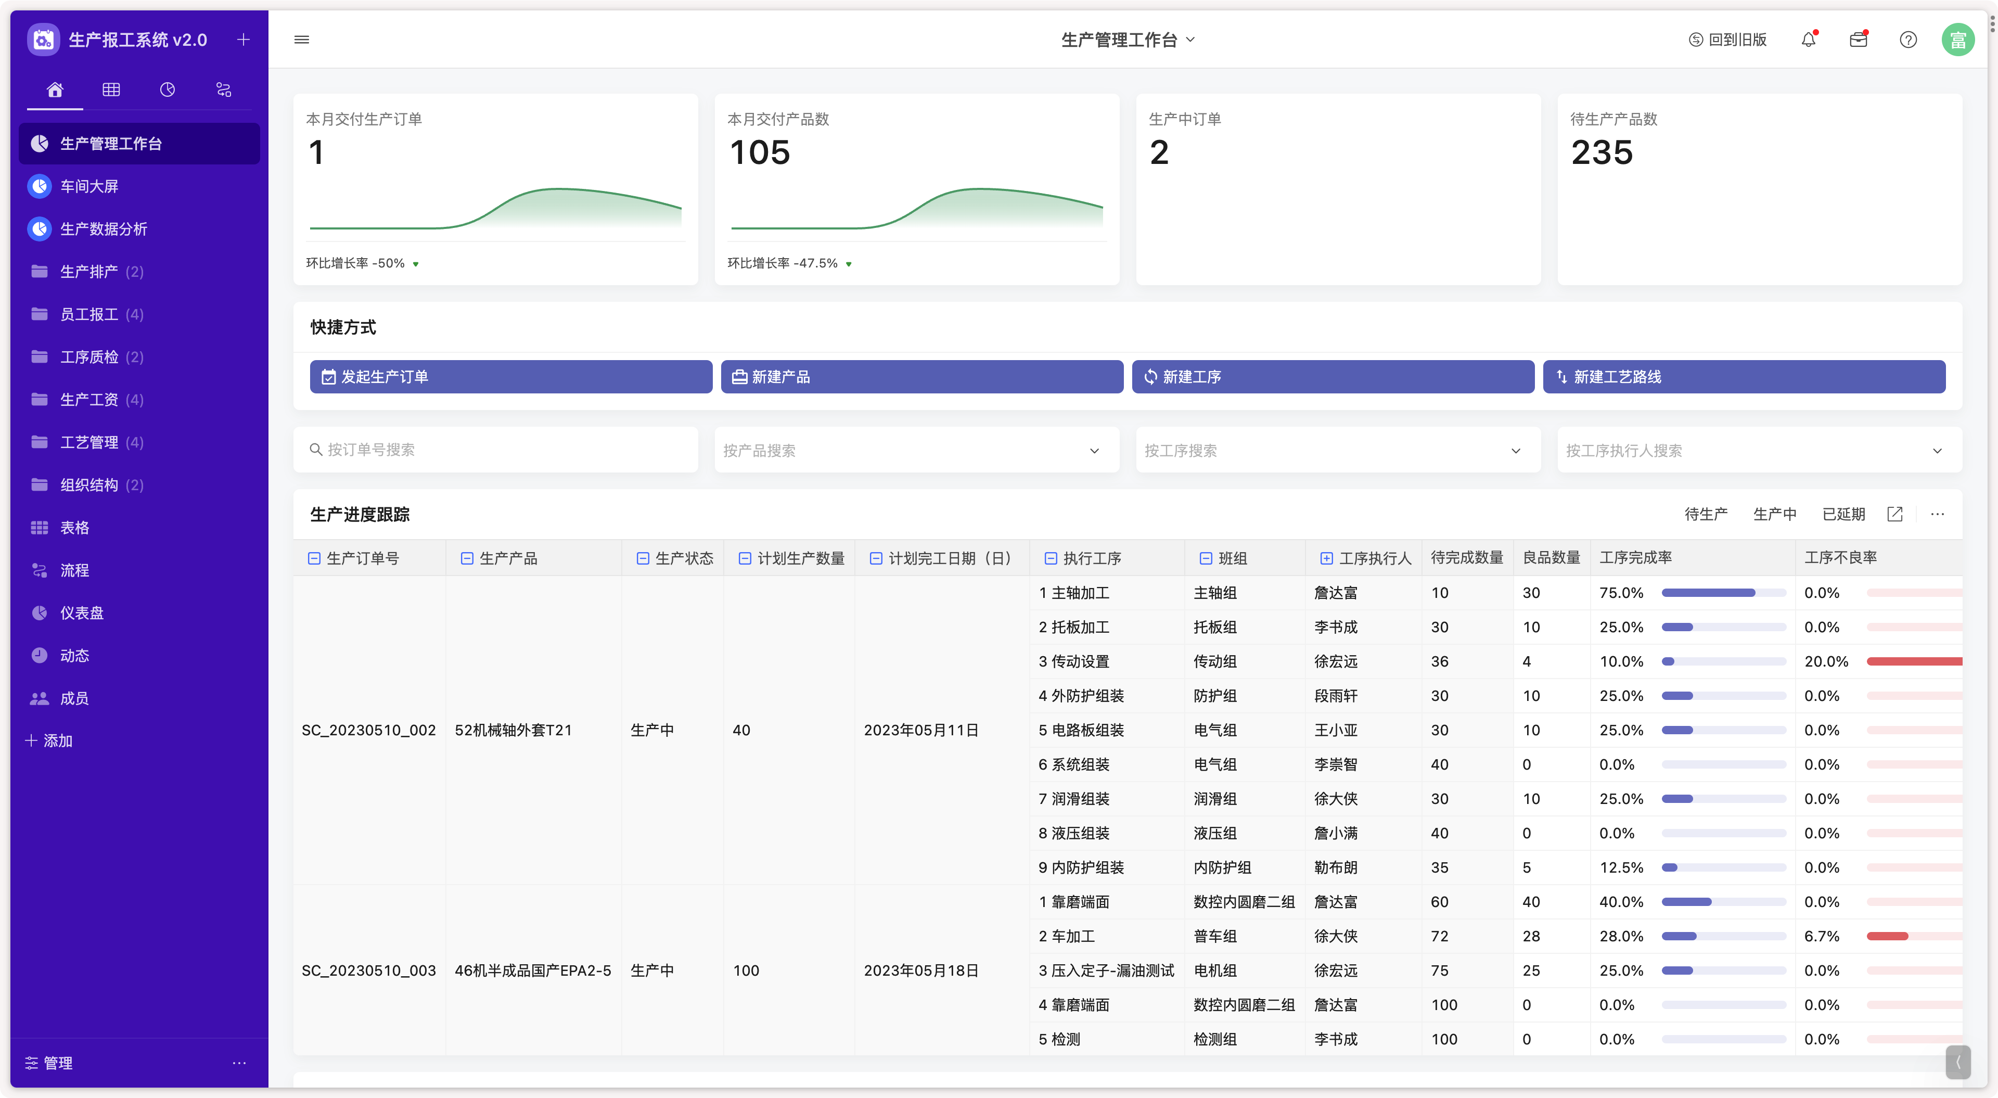1998x1098 pixels.
Task: Click the collapse arrow at bottom right corner
Action: click(x=1957, y=1062)
